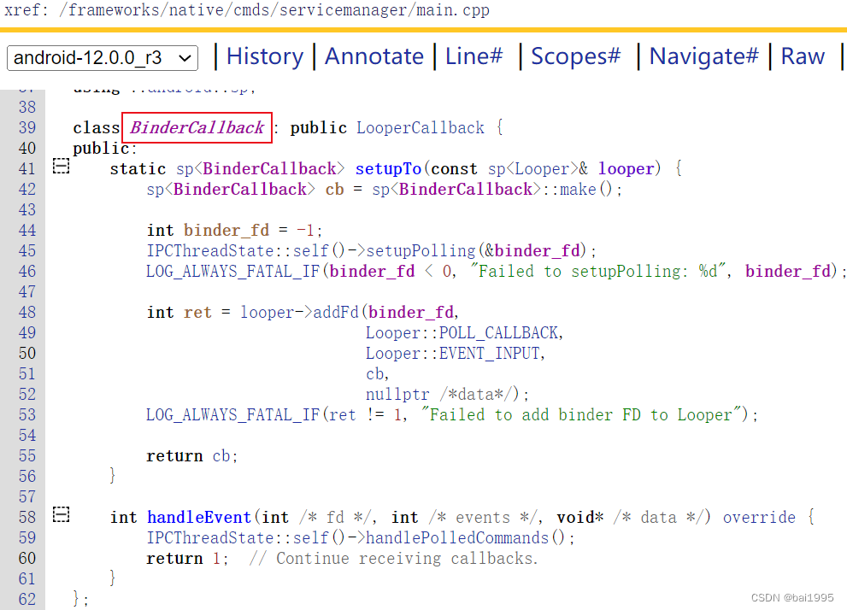Select the highlighted BinderCallback class name
Screen dimensions: 847x610
click(x=197, y=127)
